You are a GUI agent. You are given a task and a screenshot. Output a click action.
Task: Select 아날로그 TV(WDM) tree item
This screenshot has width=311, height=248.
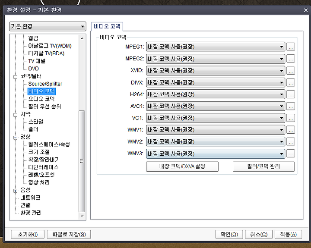50,46
